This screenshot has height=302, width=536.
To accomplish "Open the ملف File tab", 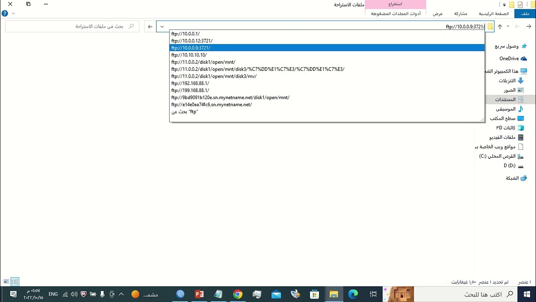I will coord(525,14).
